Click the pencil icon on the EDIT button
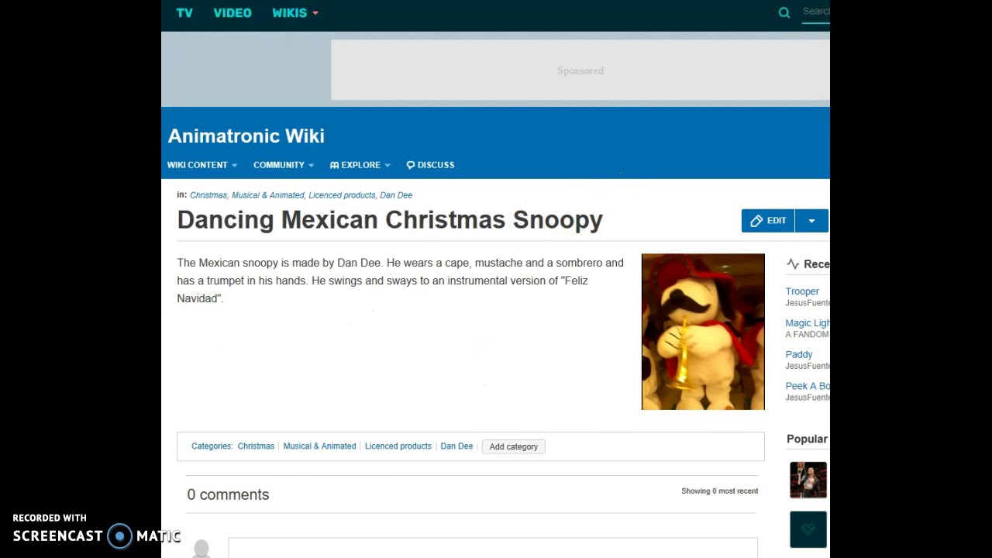 tap(756, 221)
